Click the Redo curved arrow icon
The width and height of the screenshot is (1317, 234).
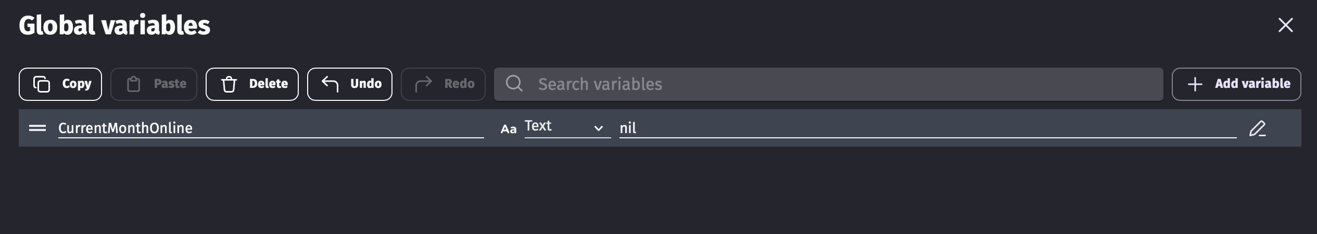424,84
